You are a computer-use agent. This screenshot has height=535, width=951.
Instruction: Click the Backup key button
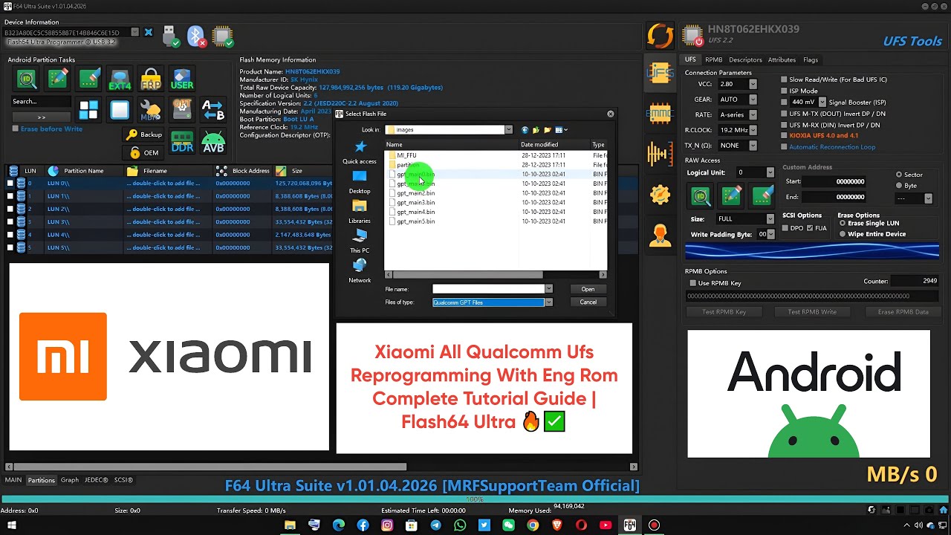pos(143,134)
